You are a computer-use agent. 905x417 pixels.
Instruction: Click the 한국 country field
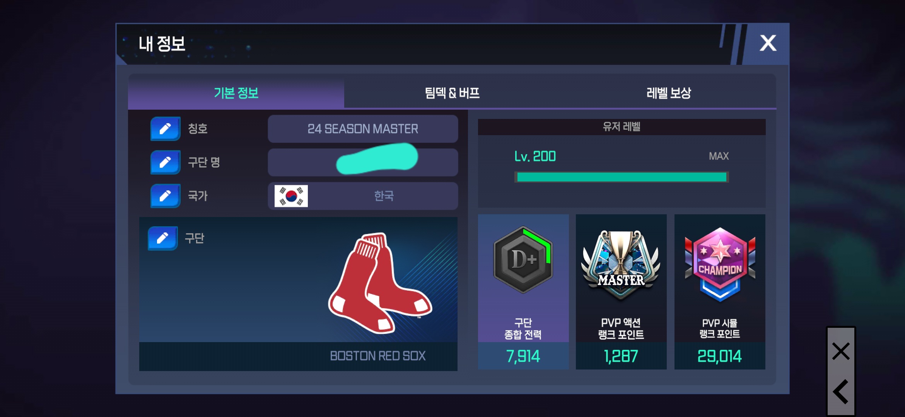pos(363,196)
